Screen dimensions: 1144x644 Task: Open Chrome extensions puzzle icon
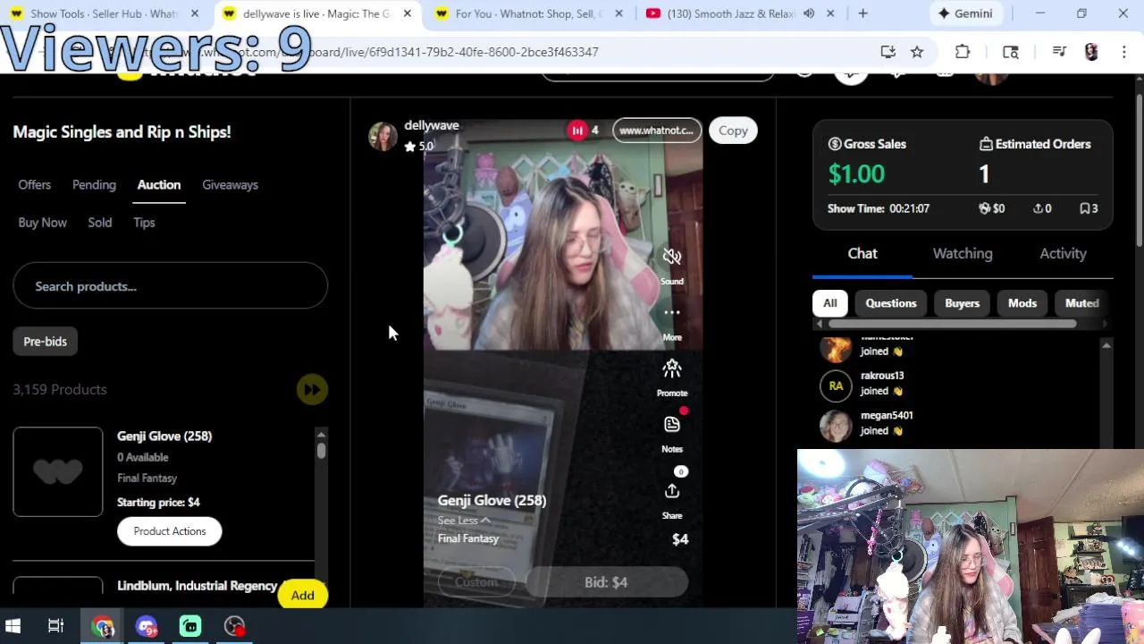[963, 52]
